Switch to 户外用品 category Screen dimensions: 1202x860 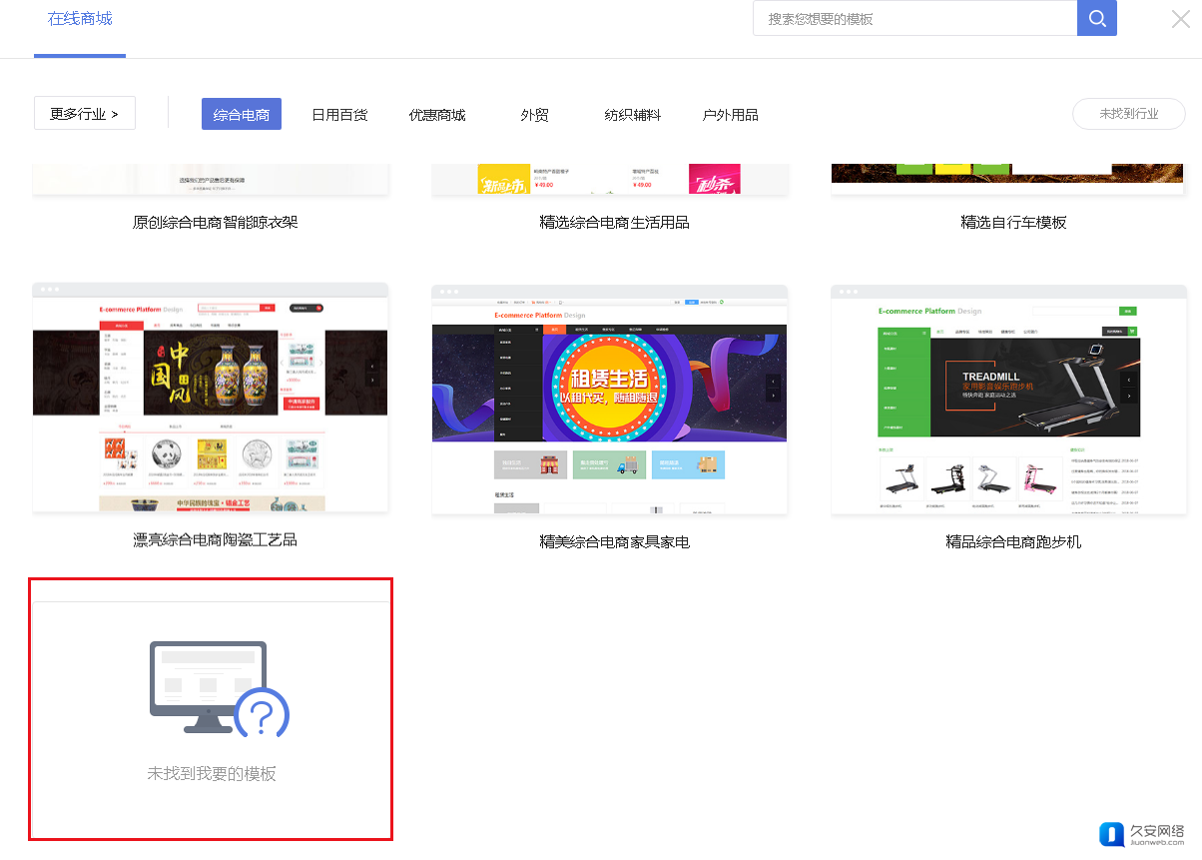(731, 115)
